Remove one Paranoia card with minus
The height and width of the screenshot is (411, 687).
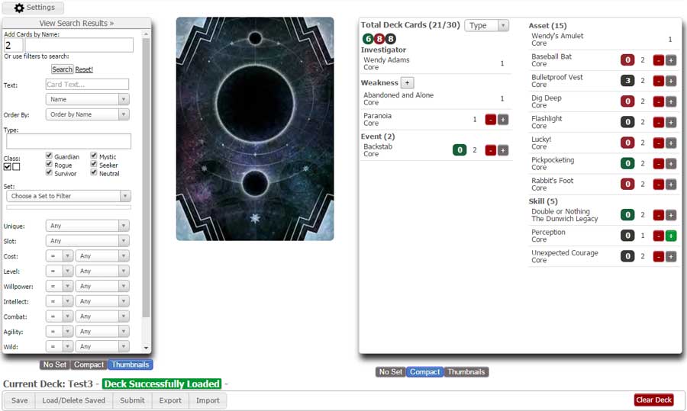[x=491, y=120]
